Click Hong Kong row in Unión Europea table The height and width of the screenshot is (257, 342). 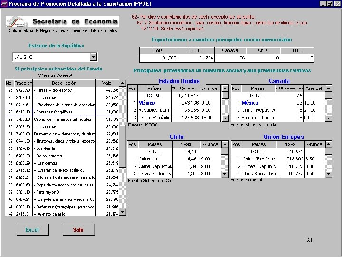click(x=278, y=174)
